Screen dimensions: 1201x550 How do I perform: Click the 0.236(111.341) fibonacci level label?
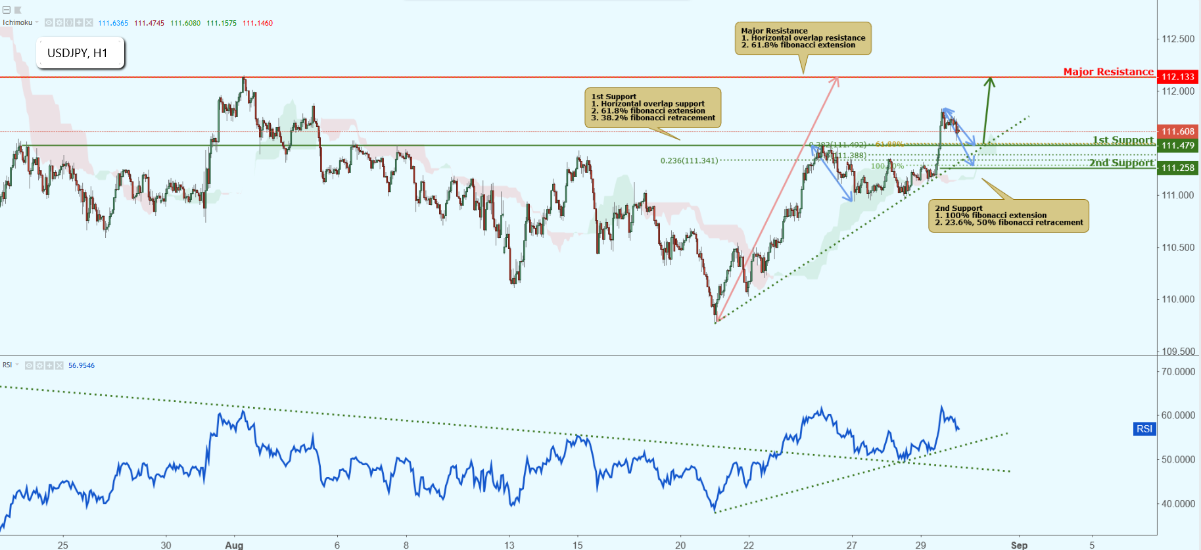(x=689, y=160)
